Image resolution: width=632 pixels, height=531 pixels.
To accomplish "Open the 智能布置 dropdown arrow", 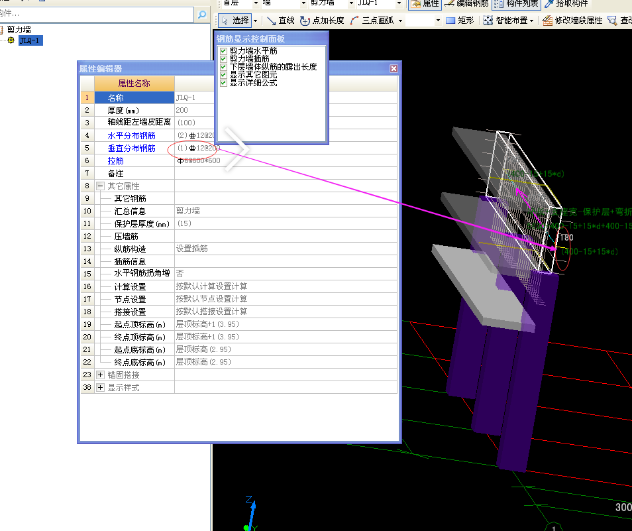I will coord(532,21).
